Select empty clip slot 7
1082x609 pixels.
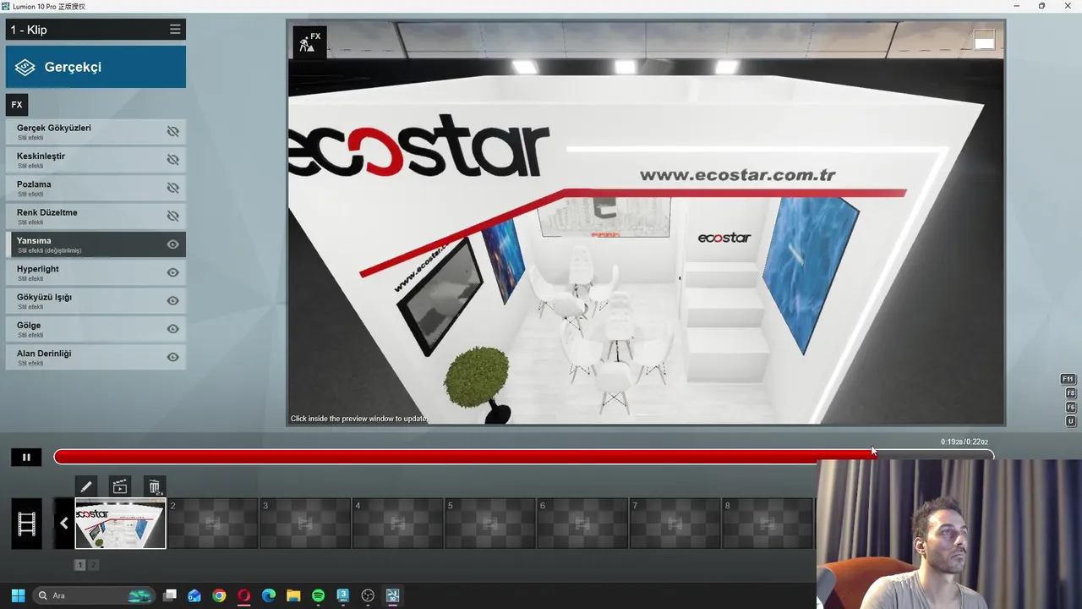coord(675,524)
